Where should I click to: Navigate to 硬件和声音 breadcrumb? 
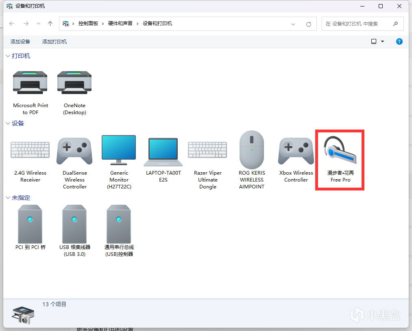[x=120, y=24]
